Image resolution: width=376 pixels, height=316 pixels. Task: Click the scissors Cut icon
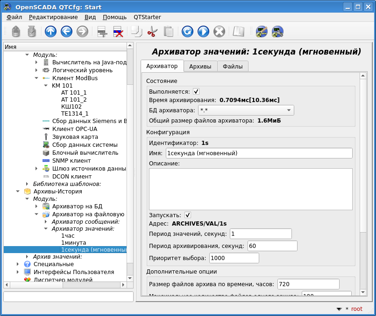pos(152,32)
